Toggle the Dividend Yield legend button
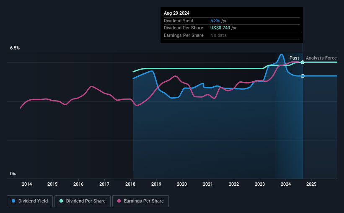Image resolution: width=344 pixels, height=213 pixels. 30,201
